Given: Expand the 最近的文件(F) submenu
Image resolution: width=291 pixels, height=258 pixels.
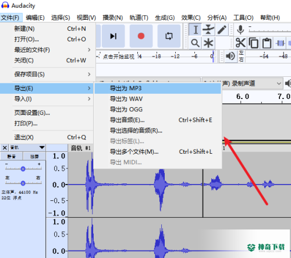Looking at the screenshot, I should click(48, 50).
